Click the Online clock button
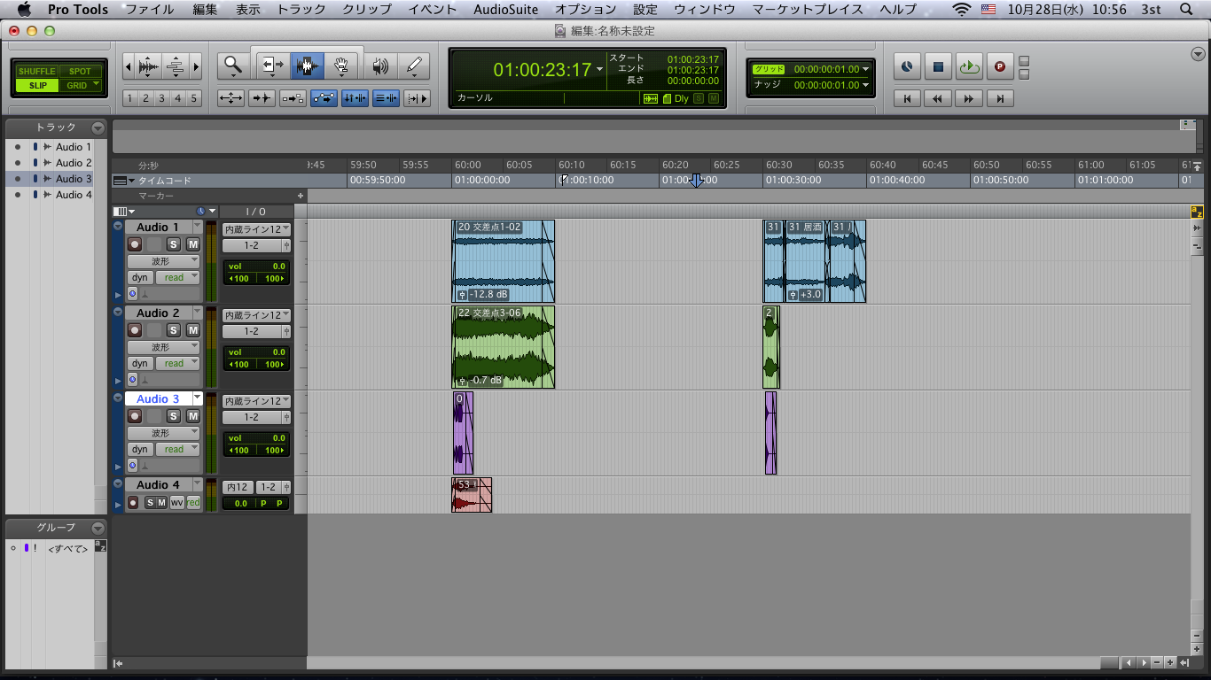Screen dimensions: 1211x680 pyautogui.click(x=907, y=66)
